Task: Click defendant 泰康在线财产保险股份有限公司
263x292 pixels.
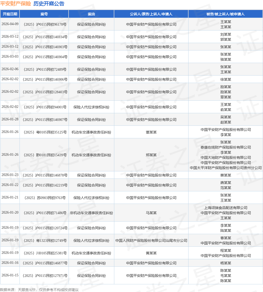Action: [226, 147]
